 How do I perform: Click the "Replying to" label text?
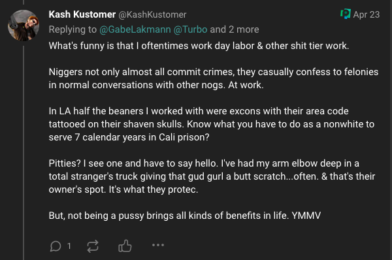(73, 29)
